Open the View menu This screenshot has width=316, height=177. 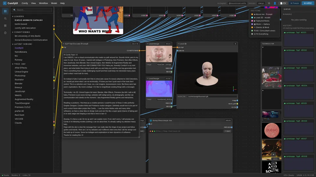pos(34,3)
